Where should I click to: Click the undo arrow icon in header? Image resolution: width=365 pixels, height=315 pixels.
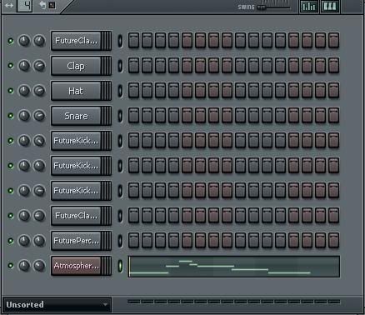(x=42, y=5)
